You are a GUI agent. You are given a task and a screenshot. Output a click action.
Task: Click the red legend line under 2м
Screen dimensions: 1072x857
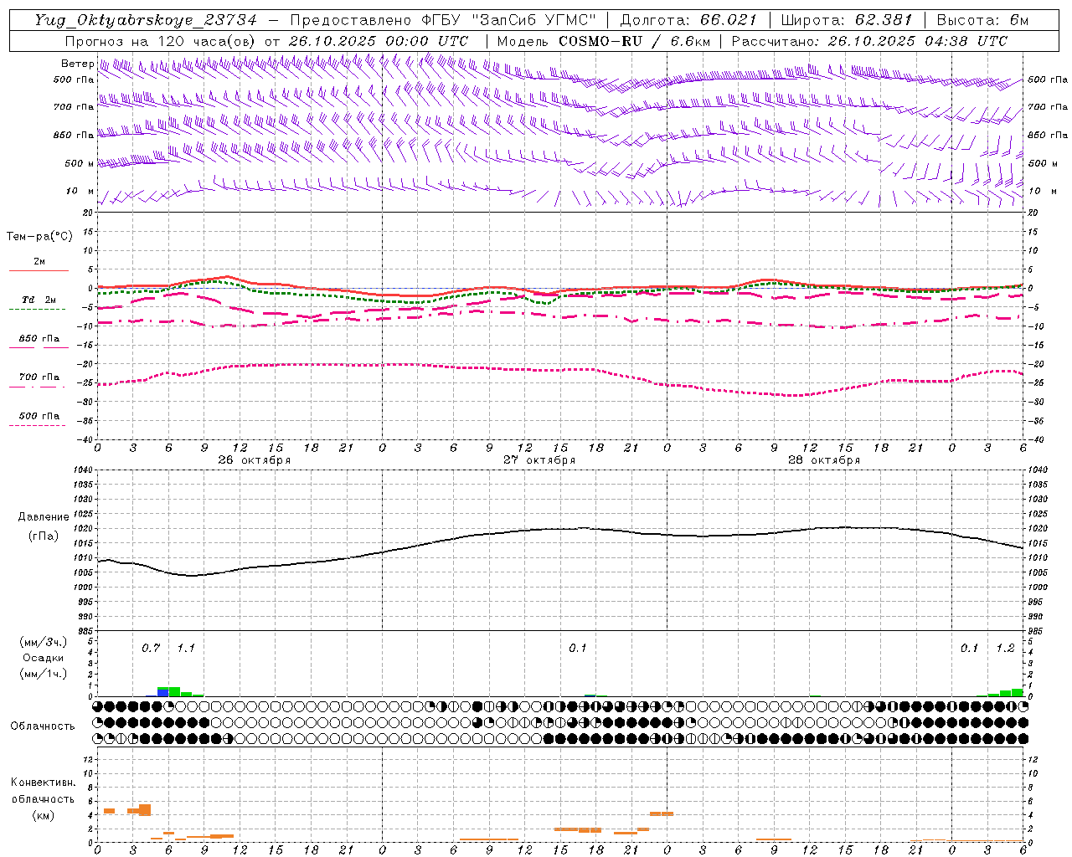(39, 270)
